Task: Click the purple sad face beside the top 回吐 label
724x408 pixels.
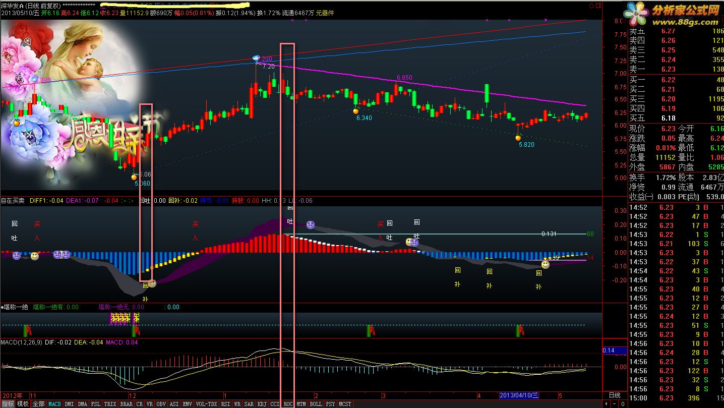Action: pos(311,224)
